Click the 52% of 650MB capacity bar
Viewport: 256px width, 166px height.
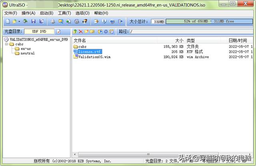(x=209, y=21)
